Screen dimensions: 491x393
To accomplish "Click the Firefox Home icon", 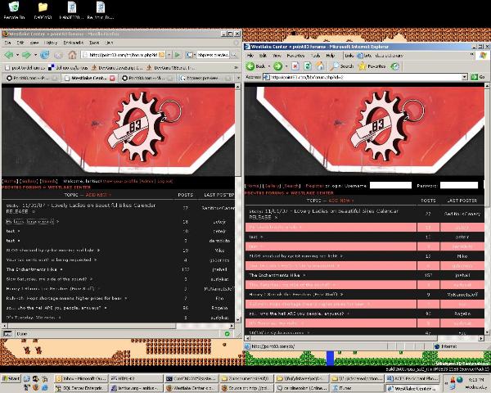I will (70, 56).
